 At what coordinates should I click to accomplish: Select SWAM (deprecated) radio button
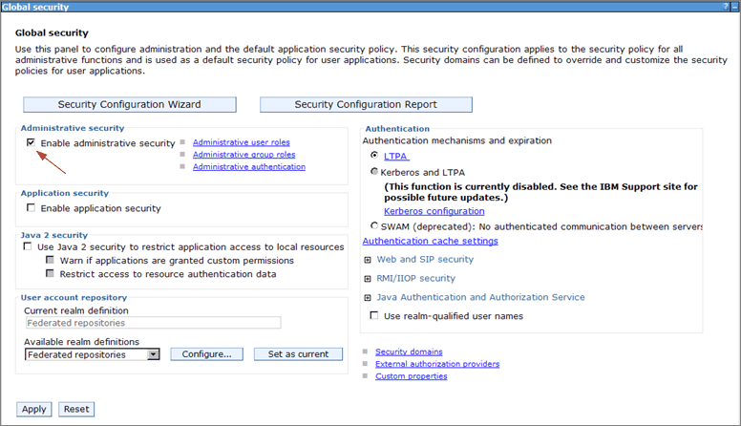[x=374, y=226]
